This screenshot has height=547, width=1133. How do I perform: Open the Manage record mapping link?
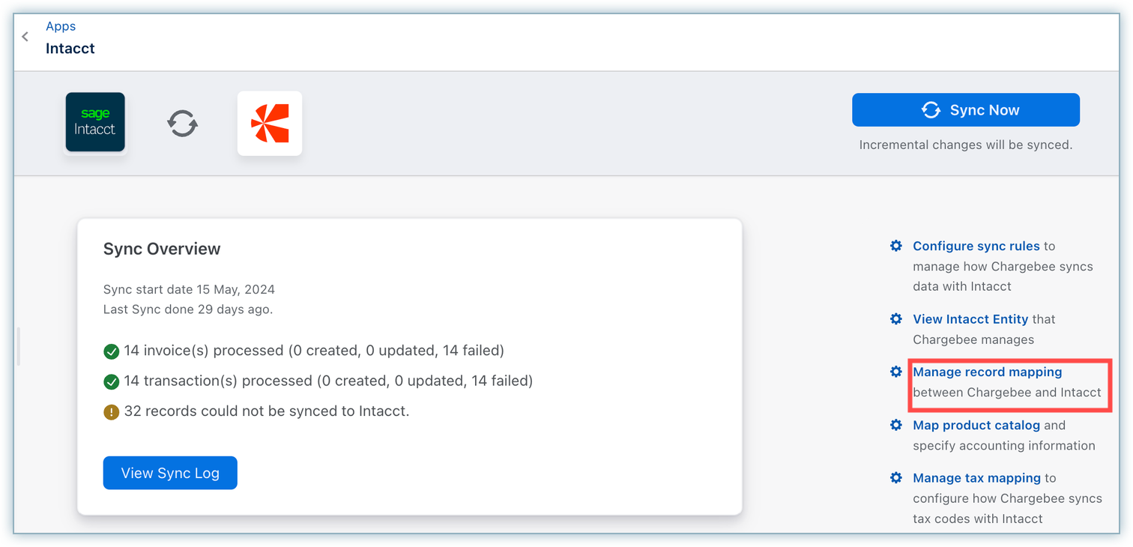[987, 372]
